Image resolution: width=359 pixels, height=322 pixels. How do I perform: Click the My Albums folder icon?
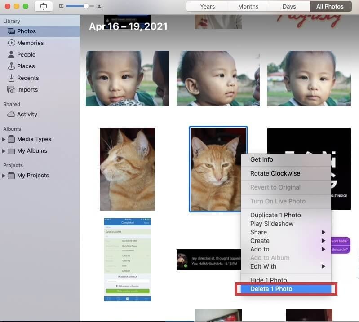tap(11, 150)
